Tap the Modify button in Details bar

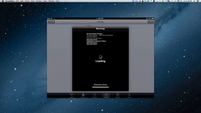150,22
